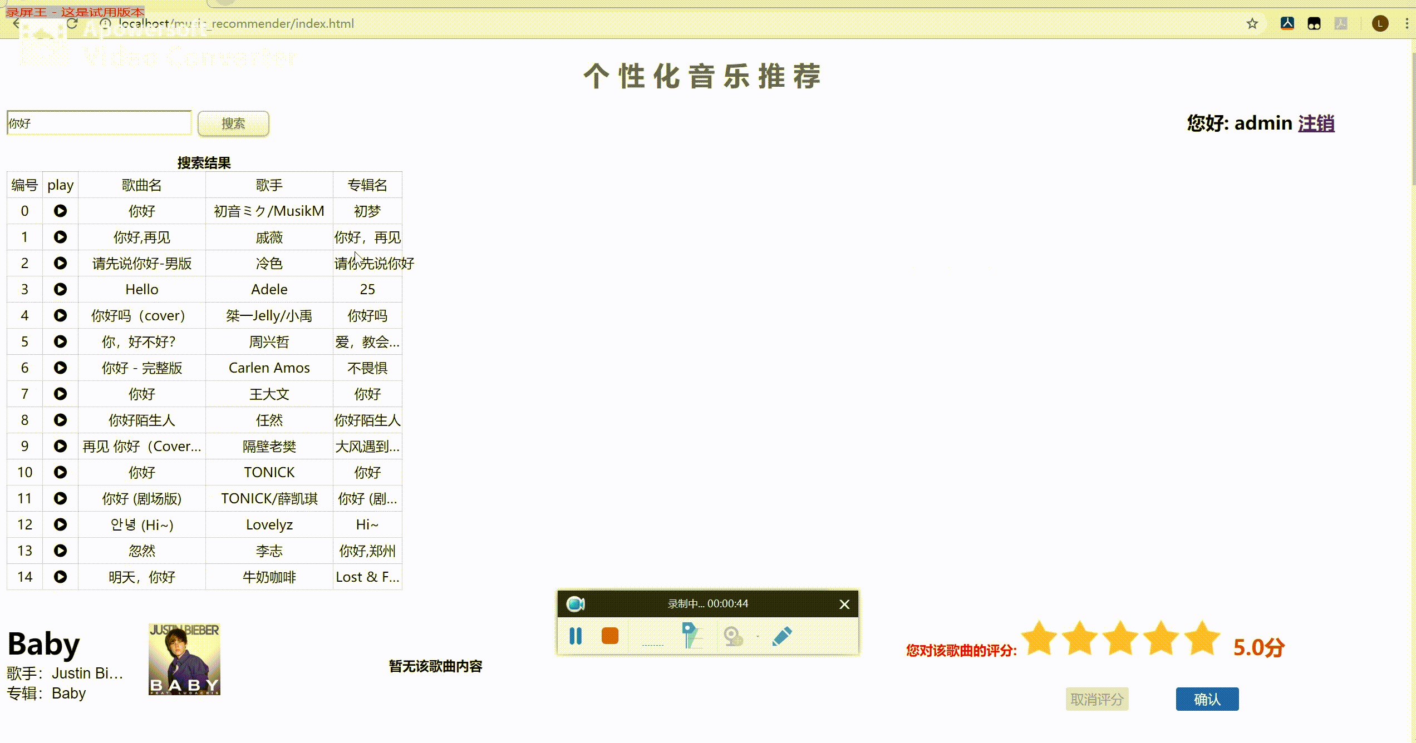Click the recorder's pin marker icon

coord(691,636)
